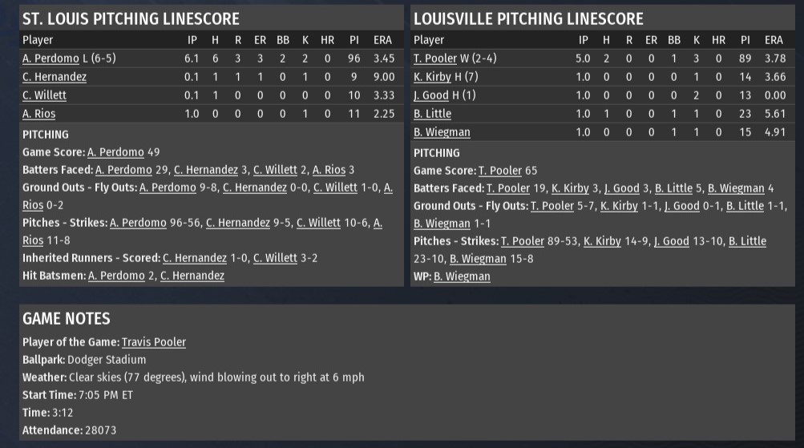Viewport: 804px width, 448px height.
Task: Open K. Kirby's row link in Louisville table
Action: [432, 77]
